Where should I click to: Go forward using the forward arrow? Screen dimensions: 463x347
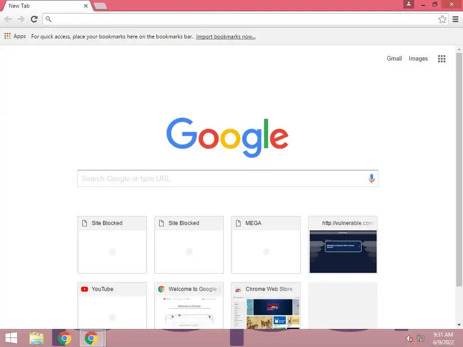click(21, 19)
